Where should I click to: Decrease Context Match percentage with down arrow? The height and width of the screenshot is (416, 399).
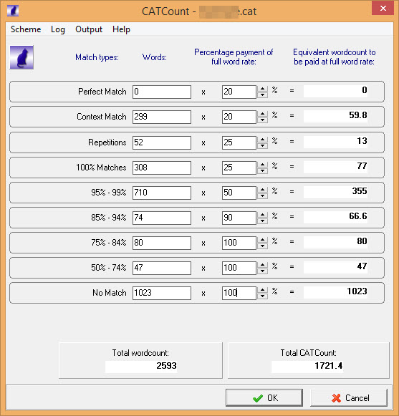click(x=262, y=120)
